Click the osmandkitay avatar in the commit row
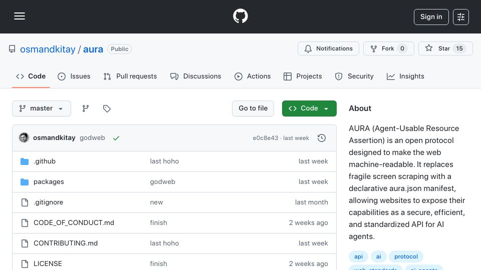Viewport: 481px width, 270px height. (x=24, y=138)
